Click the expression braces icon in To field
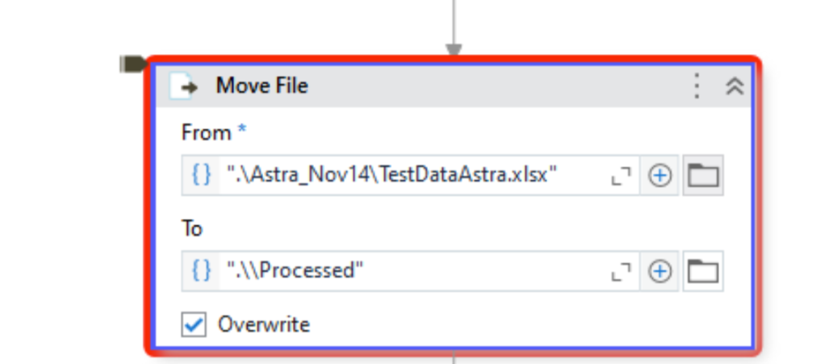 point(201,271)
